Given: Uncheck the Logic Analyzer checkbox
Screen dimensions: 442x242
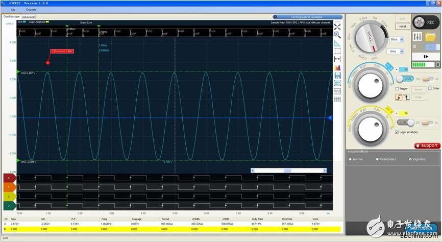Looking at the screenshot, I should [x=398, y=132].
